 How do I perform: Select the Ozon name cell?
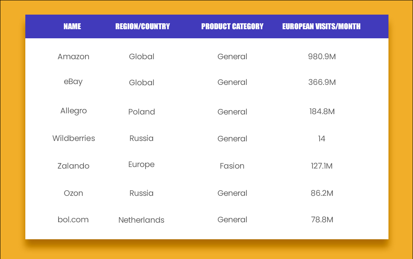(x=74, y=193)
